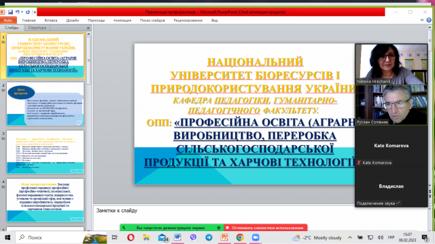Switch to PowerPoint taskbar icon
This screenshot has height=244, width=435.
coord(224,238)
